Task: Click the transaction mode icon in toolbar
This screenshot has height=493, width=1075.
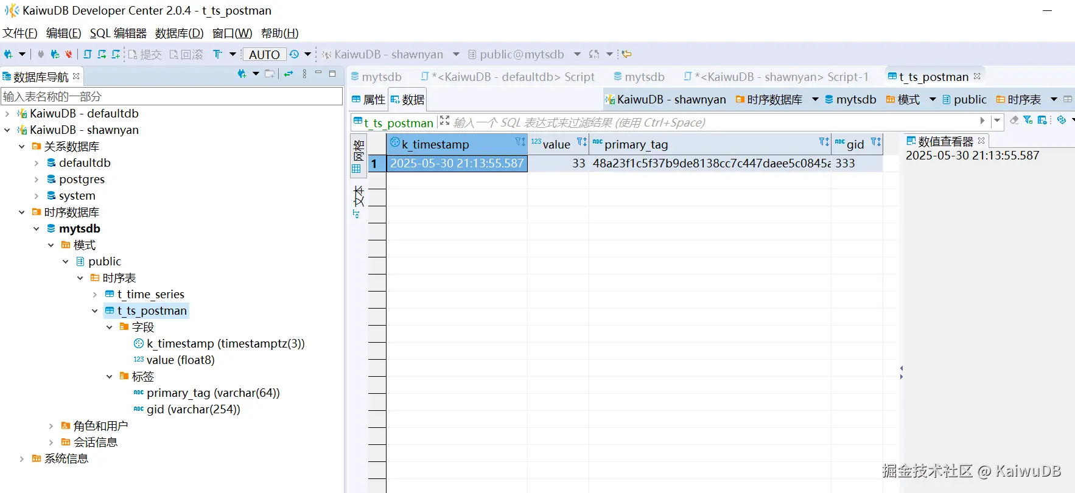Action: [x=217, y=54]
